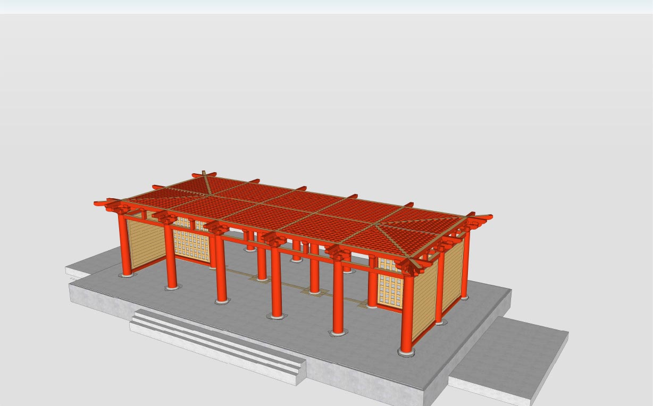
Task: Click the light blue header bar at top
Action: point(326,6)
